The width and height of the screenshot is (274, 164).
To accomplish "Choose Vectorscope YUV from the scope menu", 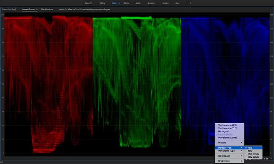I will pos(229,129).
